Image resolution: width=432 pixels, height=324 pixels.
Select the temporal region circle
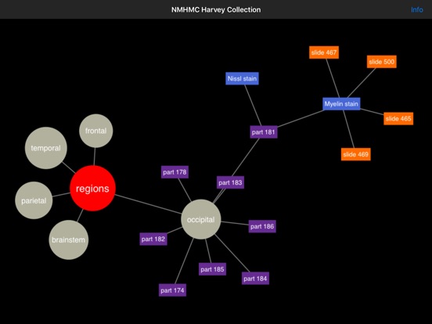point(46,148)
